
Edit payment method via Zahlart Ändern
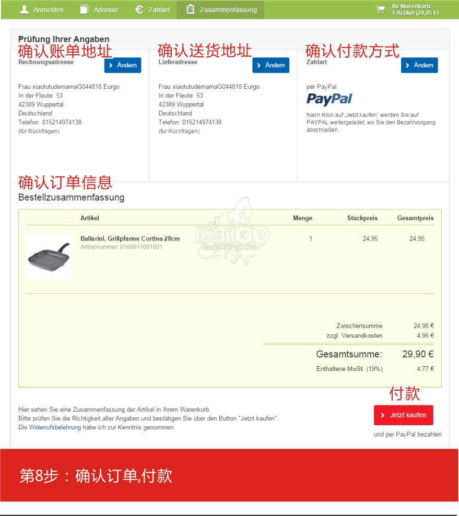tap(419, 65)
